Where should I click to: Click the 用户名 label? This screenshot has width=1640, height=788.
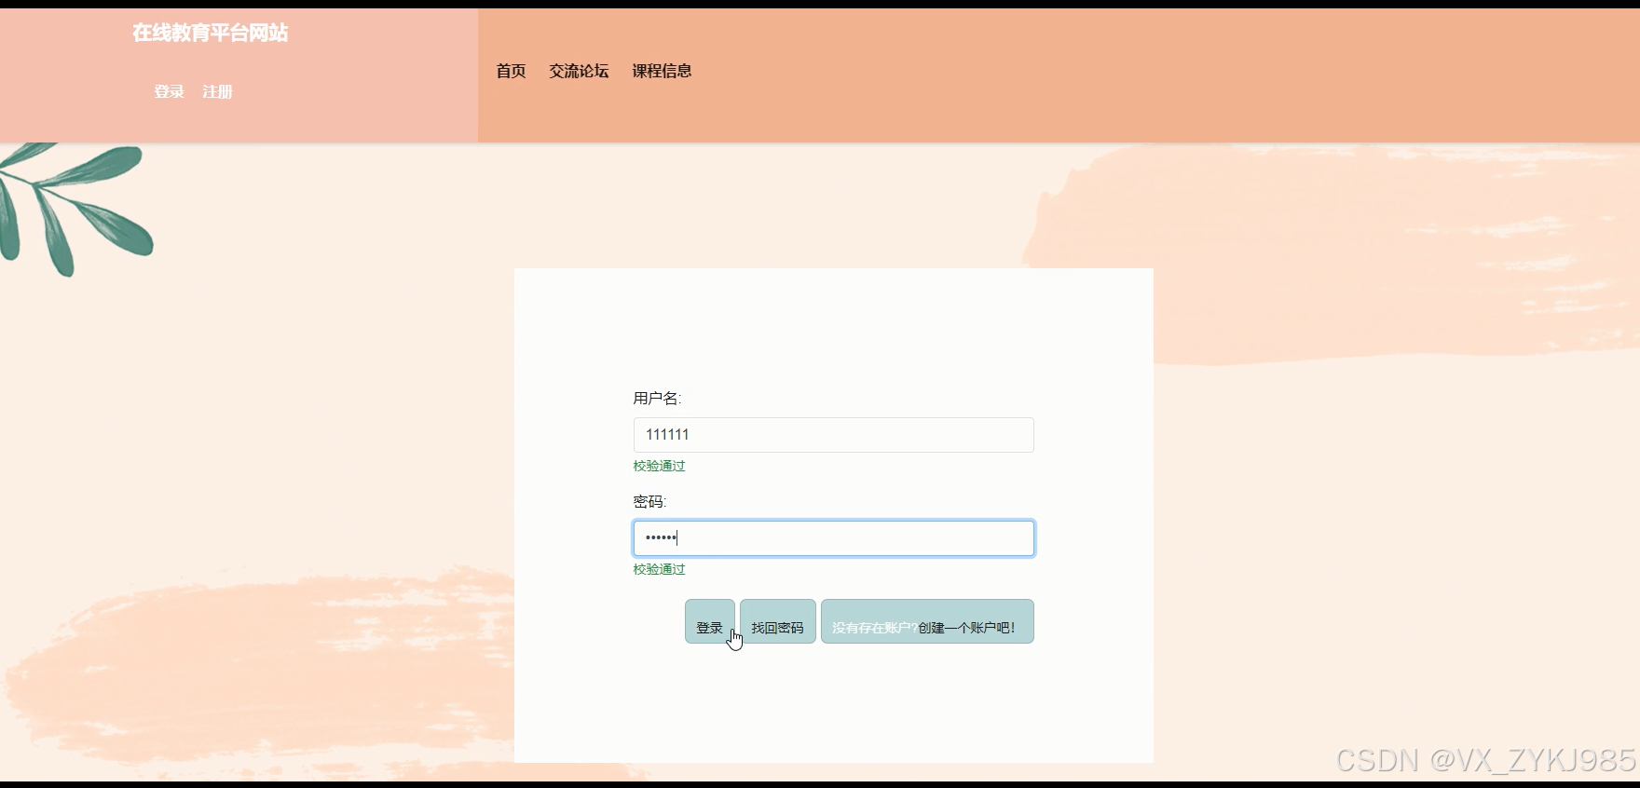pyautogui.click(x=657, y=399)
